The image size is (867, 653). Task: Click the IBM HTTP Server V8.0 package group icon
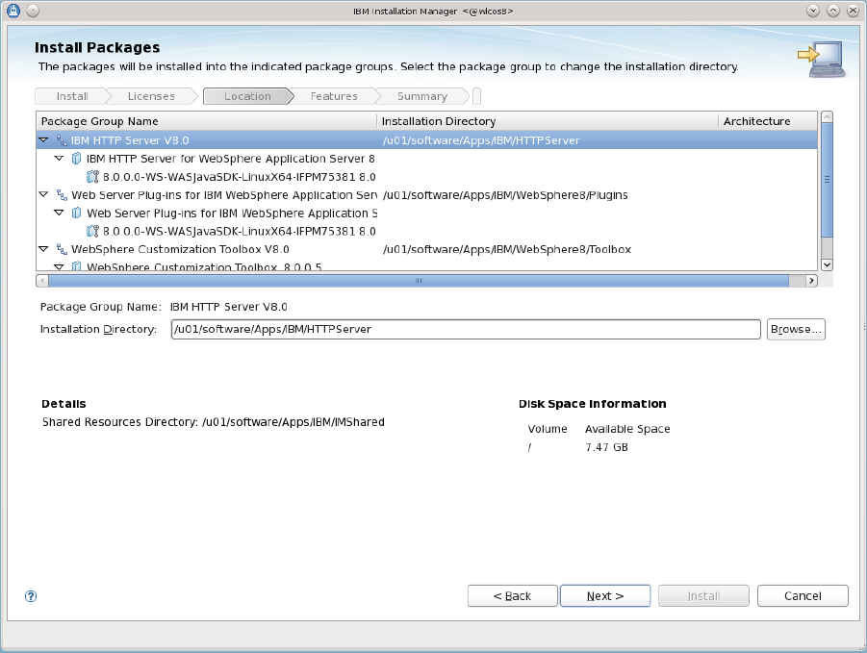(x=62, y=140)
